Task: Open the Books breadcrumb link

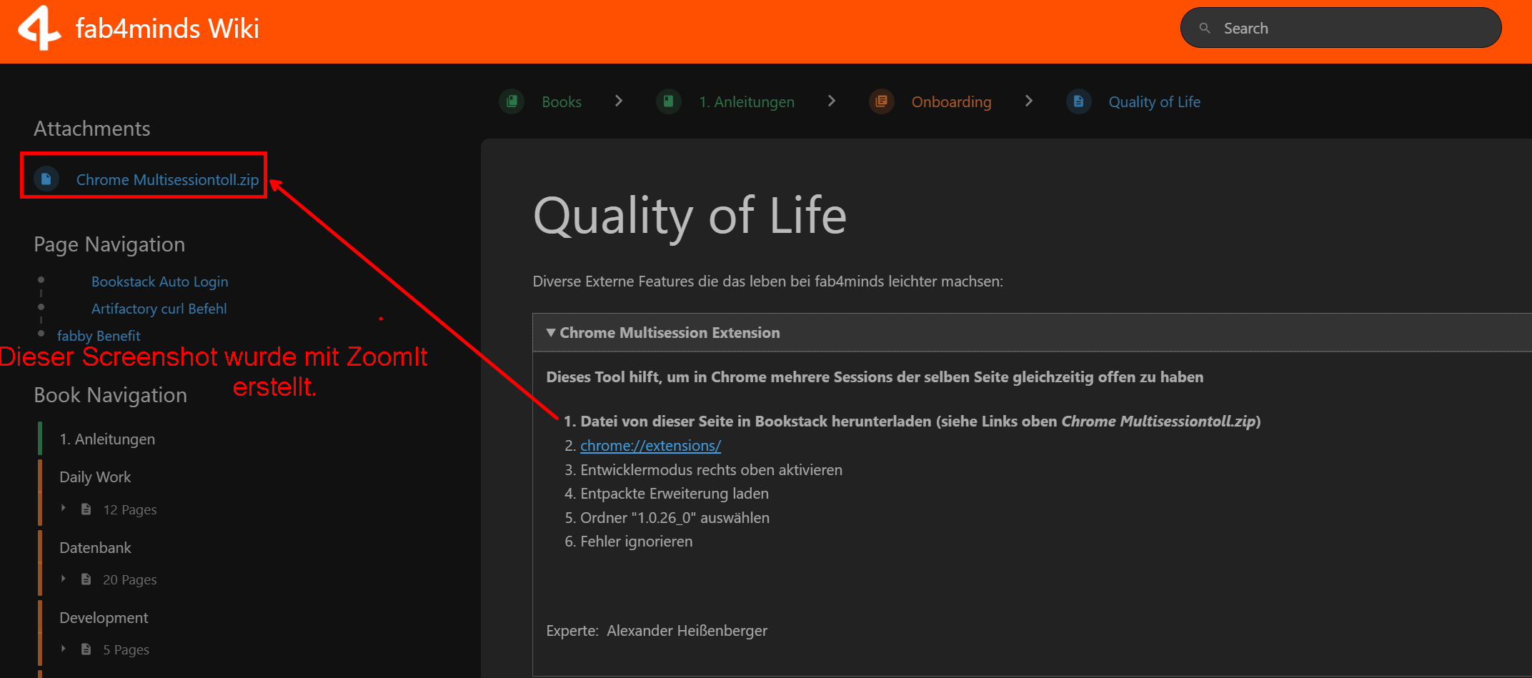Action: point(562,102)
